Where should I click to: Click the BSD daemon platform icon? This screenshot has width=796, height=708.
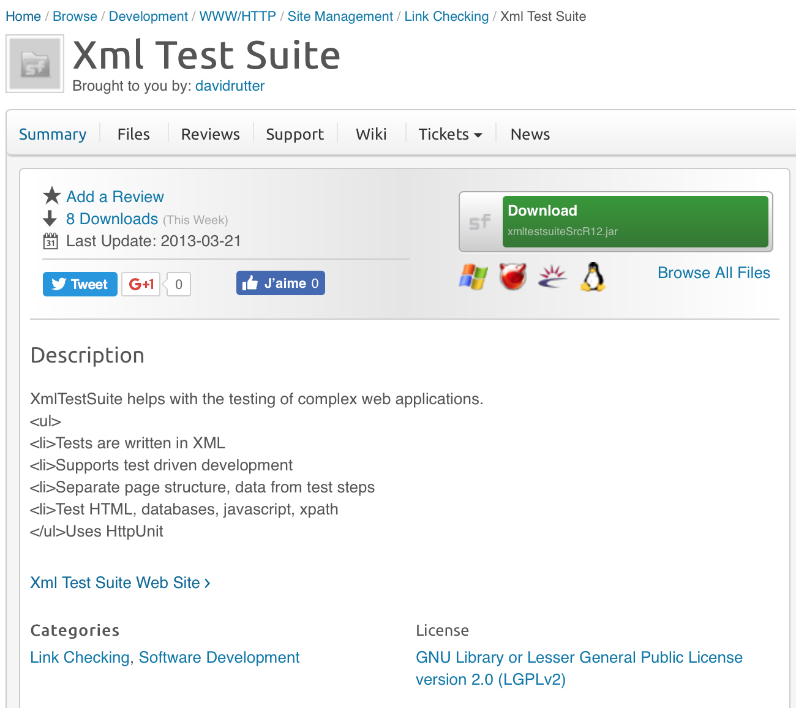coord(513,276)
